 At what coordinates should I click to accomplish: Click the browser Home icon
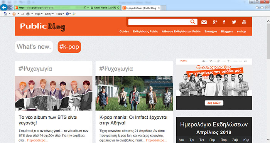click(257, 8)
